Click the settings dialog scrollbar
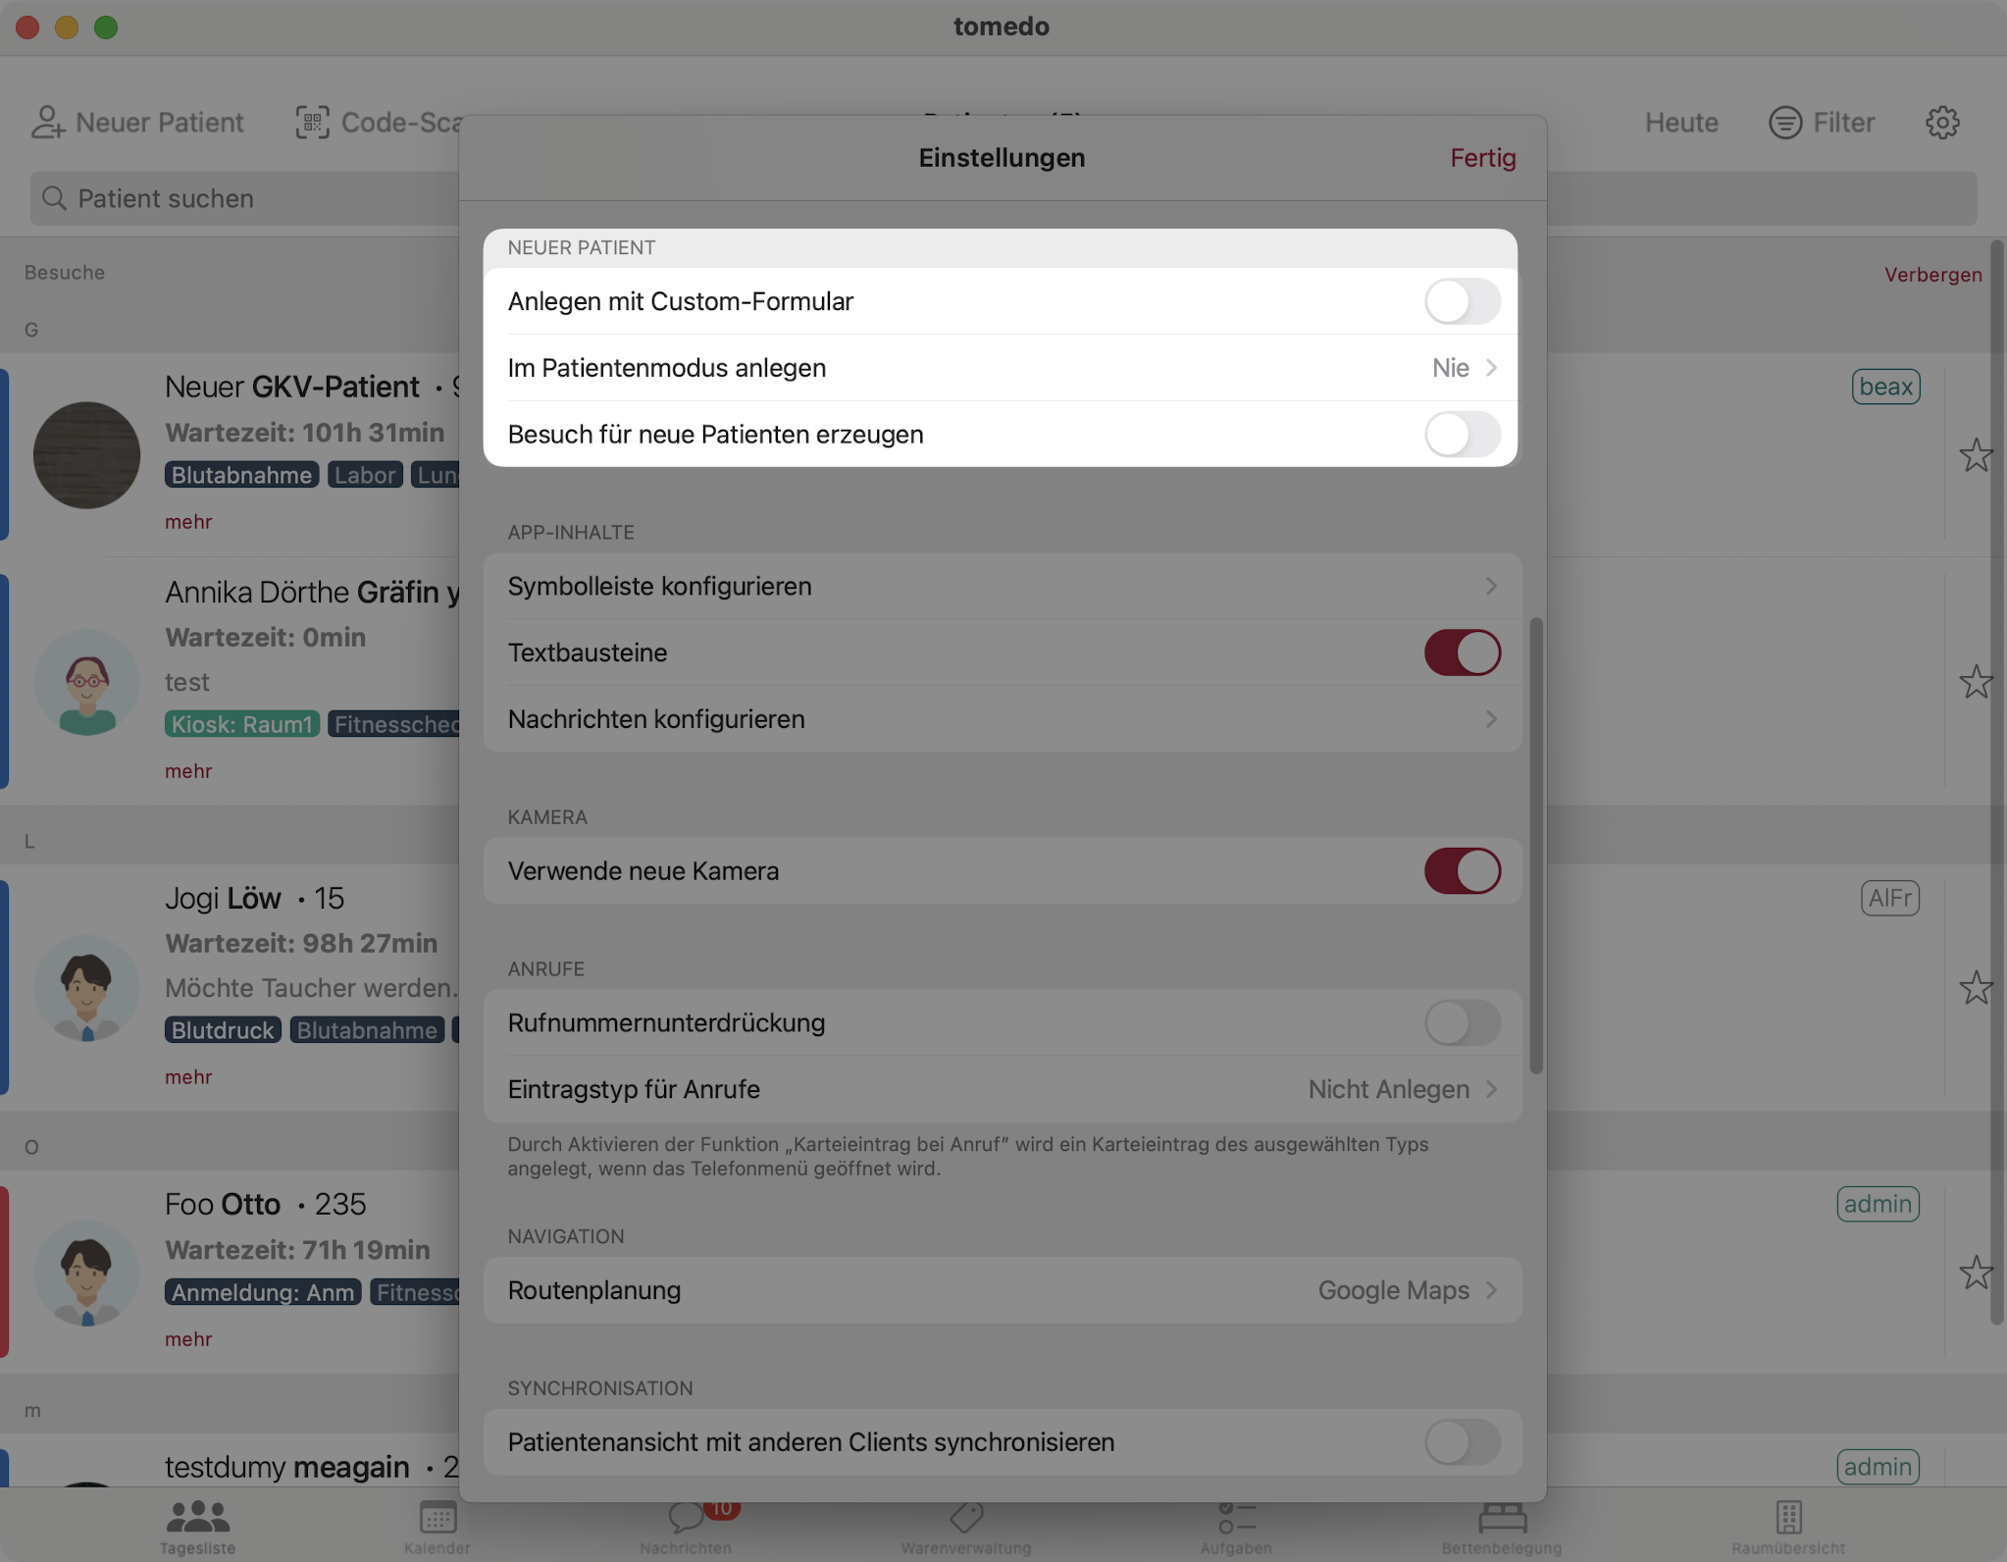Screen dimensions: 2007x1562 (1536, 846)
